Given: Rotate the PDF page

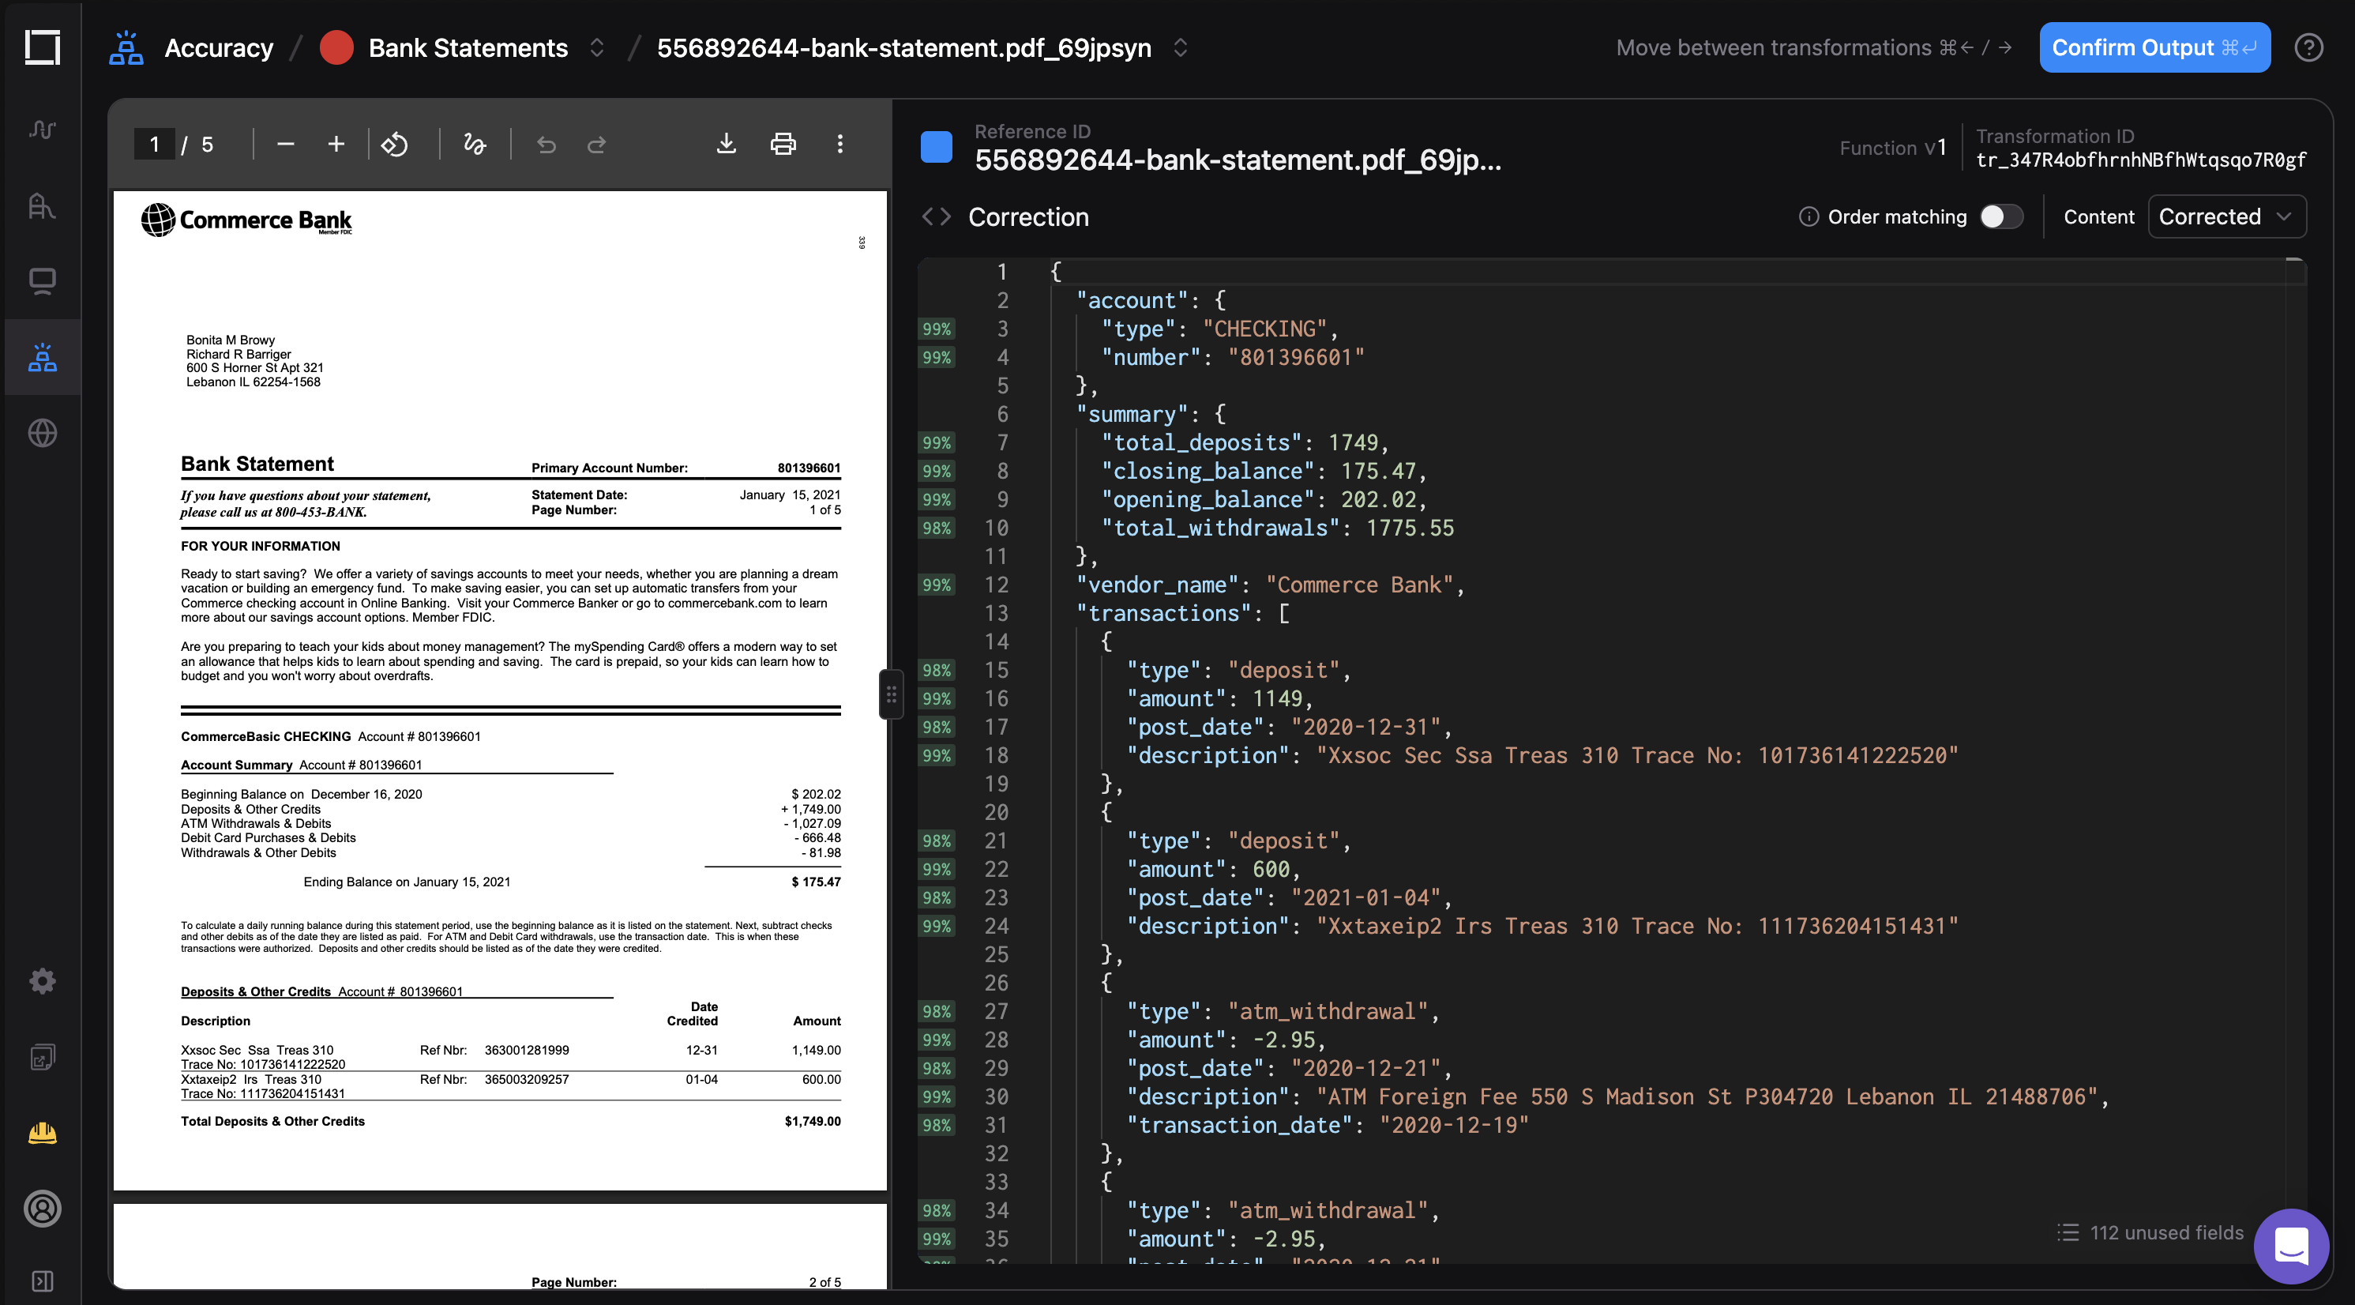Looking at the screenshot, I should 394,144.
